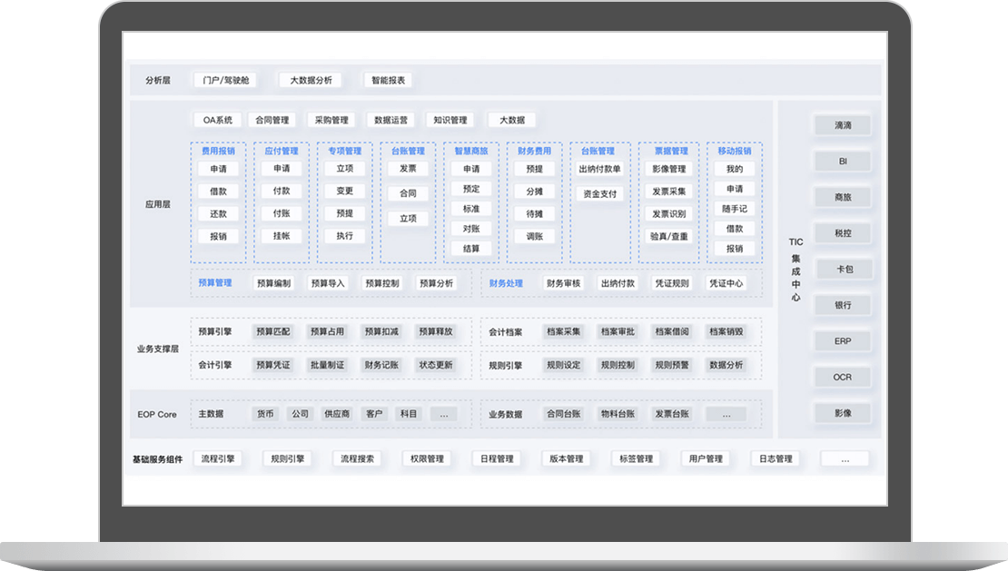Open the 费用报销 column header
This screenshot has height=571, width=1008.
(218, 152)
